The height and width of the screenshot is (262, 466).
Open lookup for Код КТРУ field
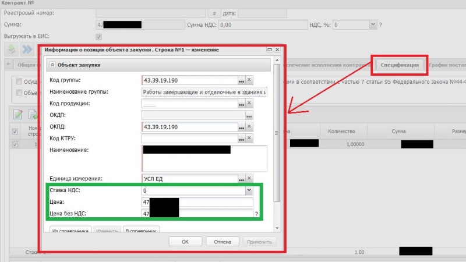coord(241,139)
